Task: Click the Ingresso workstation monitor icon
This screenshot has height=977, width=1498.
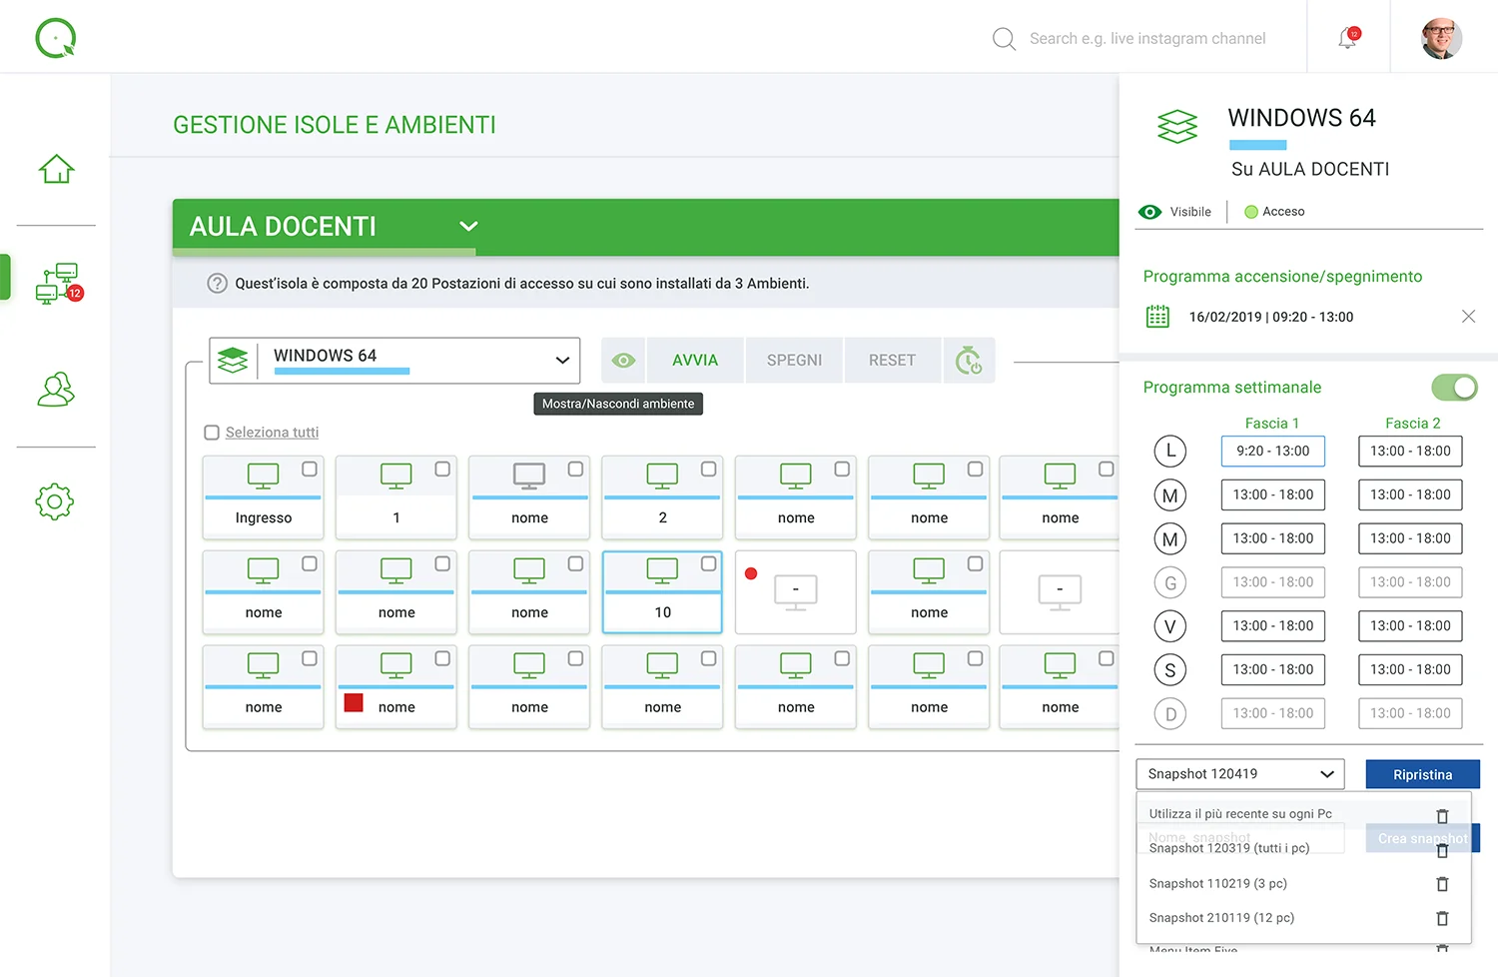Action: (264, 477)
